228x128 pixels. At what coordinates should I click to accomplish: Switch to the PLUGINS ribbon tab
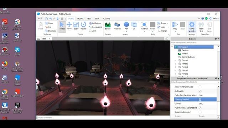(x=106, y=18)
